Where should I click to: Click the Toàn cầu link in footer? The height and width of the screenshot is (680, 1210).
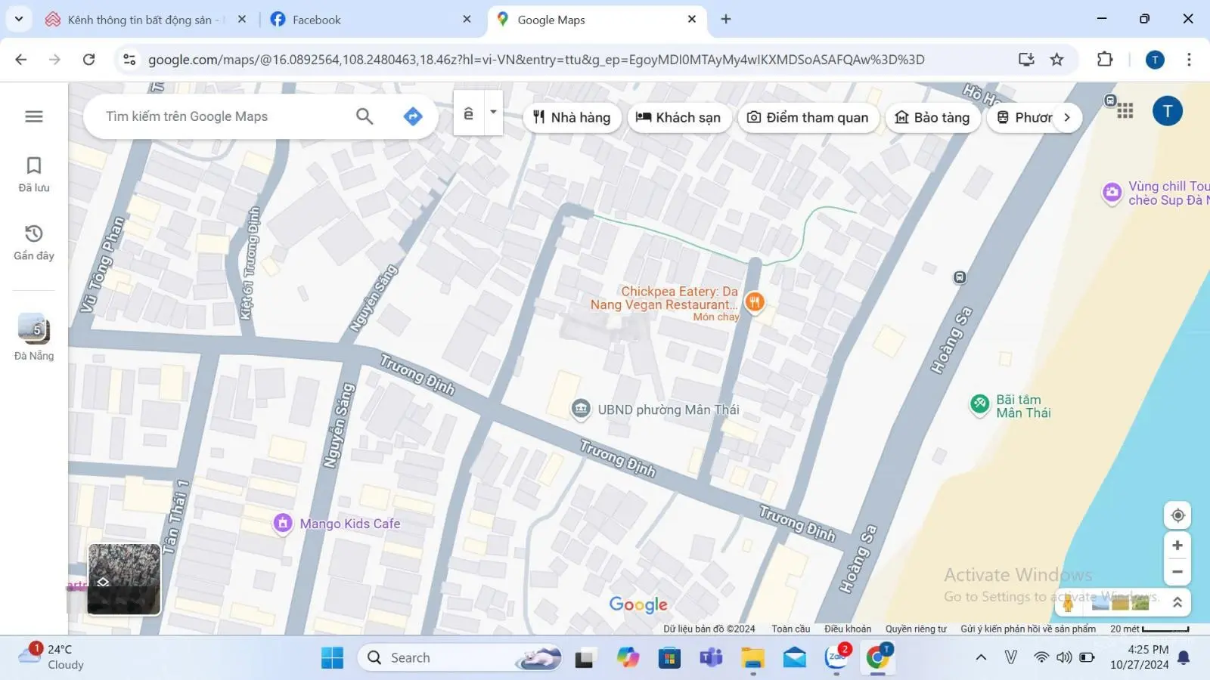[791, 629]
